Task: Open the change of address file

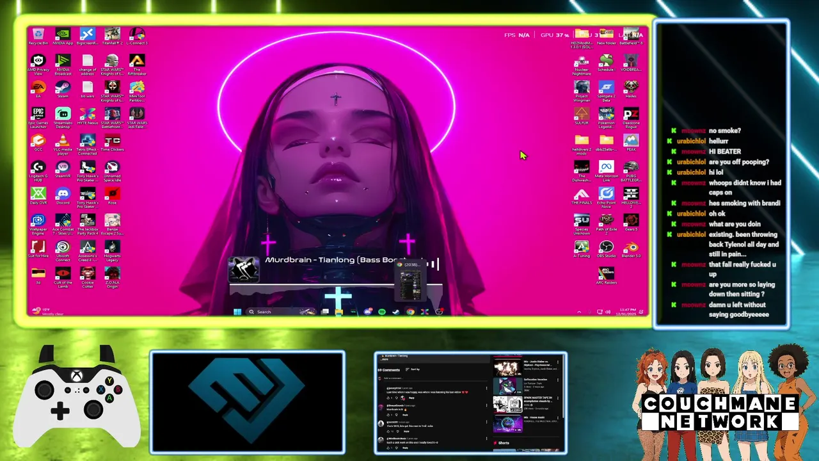Action: 88,64
